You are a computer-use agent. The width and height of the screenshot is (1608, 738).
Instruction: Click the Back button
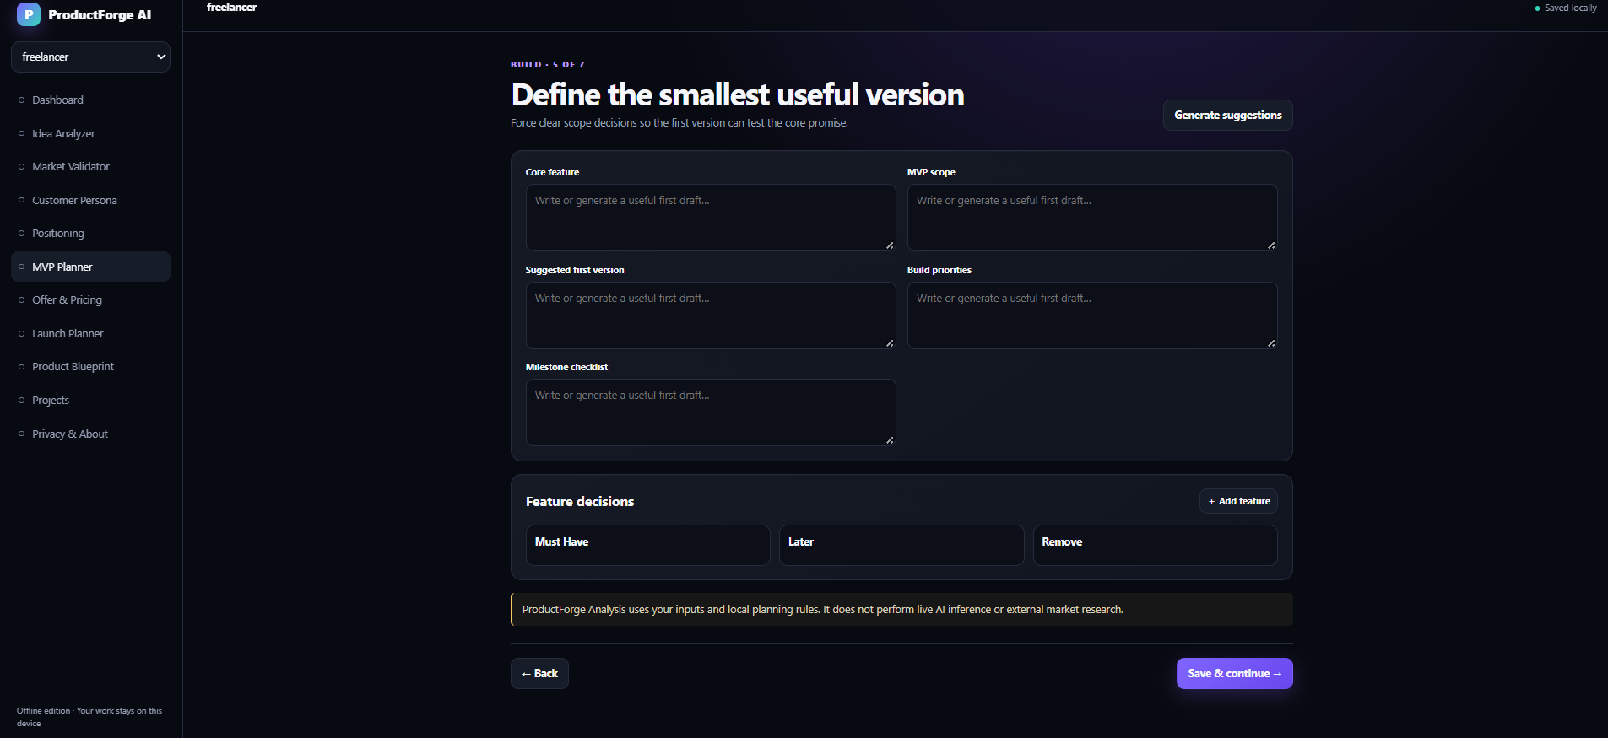pyautogui.click(x=539, y=673)
